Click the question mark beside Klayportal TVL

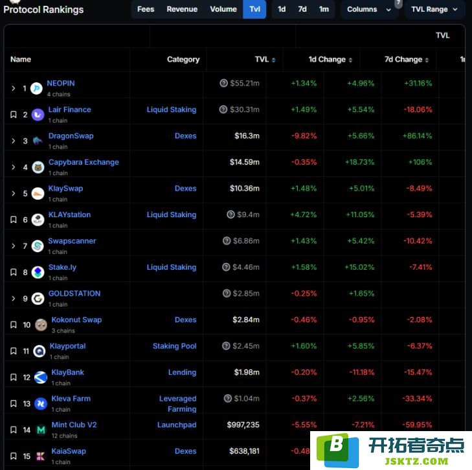click(226, 346)
